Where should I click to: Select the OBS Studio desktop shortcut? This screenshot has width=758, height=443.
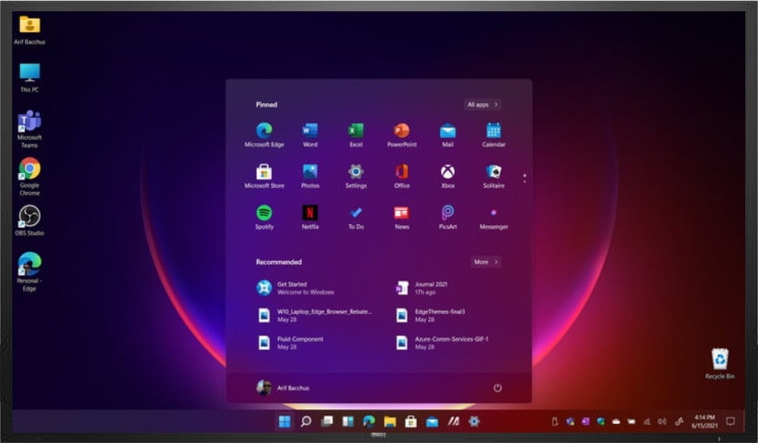[30, 220]
